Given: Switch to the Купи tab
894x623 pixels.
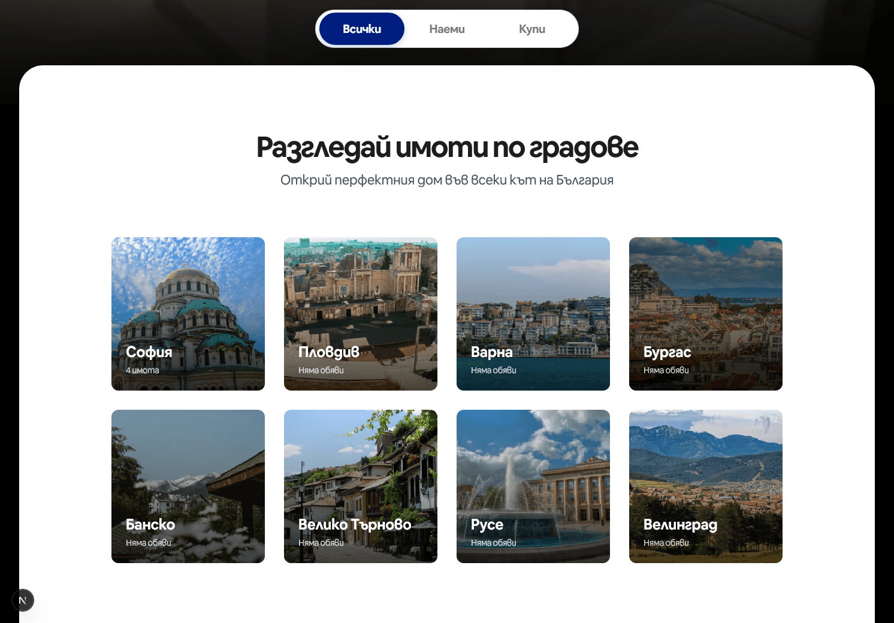Looking at the screenshot, I should coord(531,29).
